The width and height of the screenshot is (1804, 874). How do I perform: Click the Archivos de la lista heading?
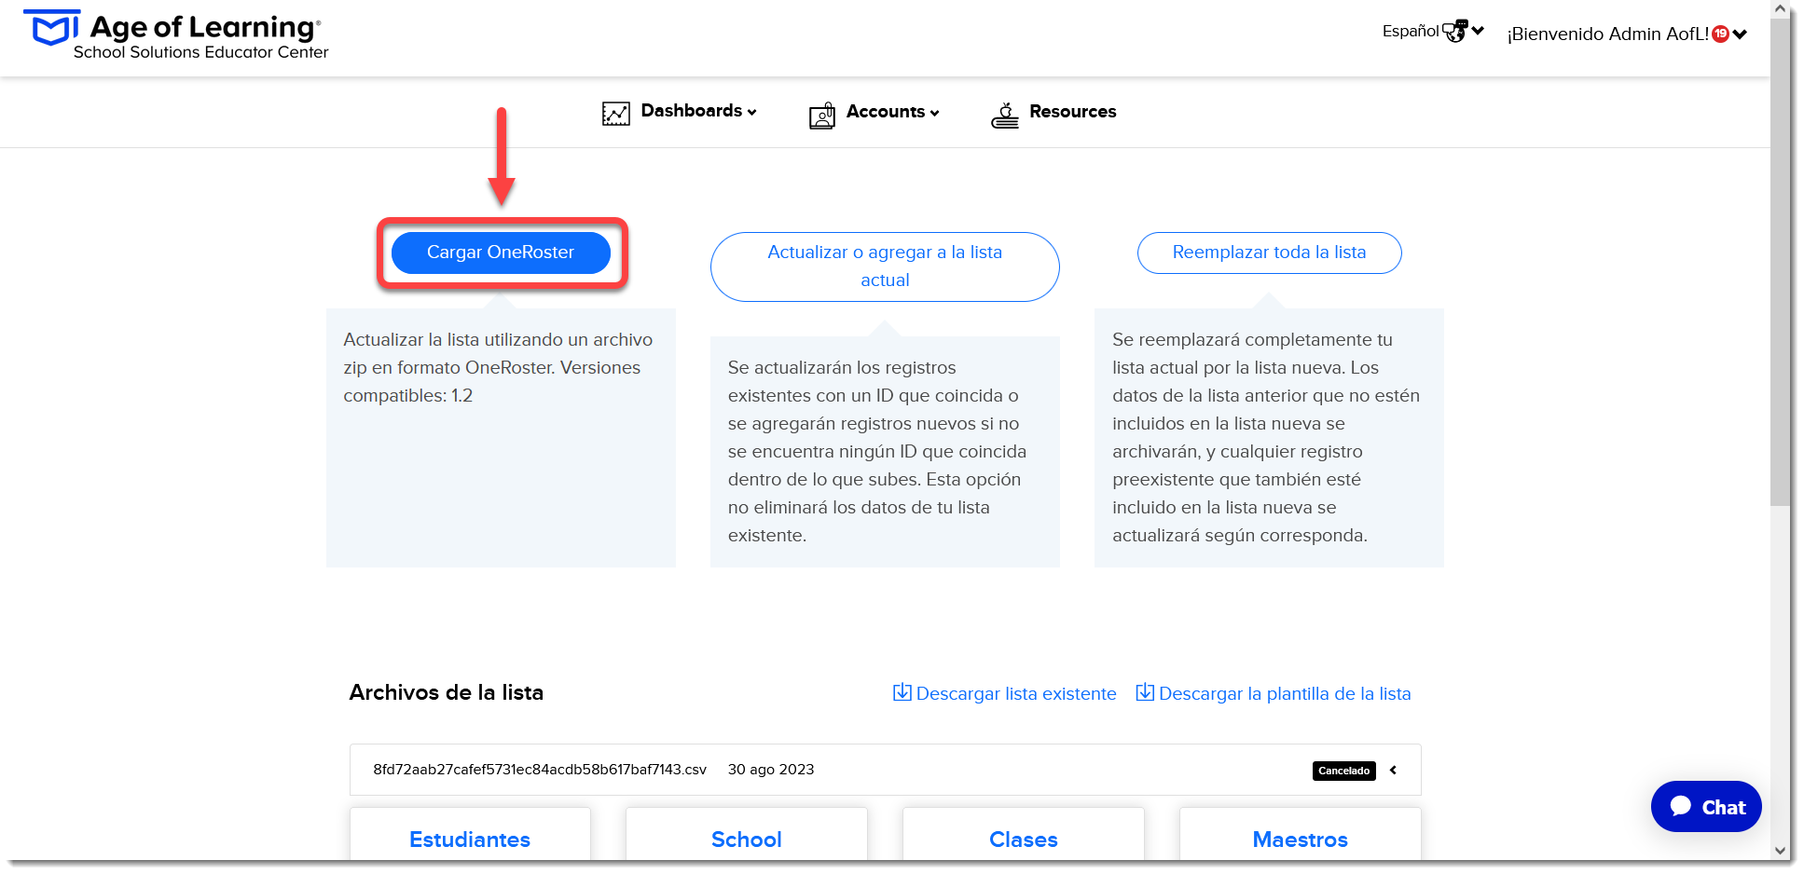(x=446, y=692)
